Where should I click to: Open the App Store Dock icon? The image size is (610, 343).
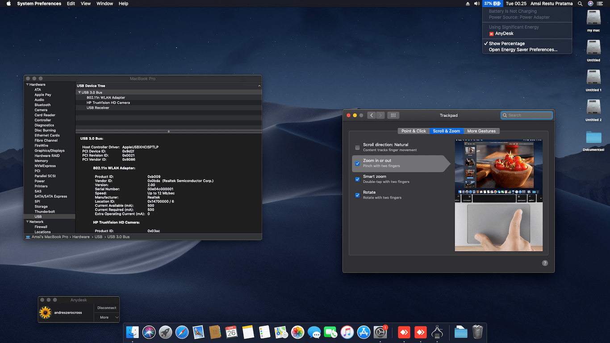tap(363, 332)
